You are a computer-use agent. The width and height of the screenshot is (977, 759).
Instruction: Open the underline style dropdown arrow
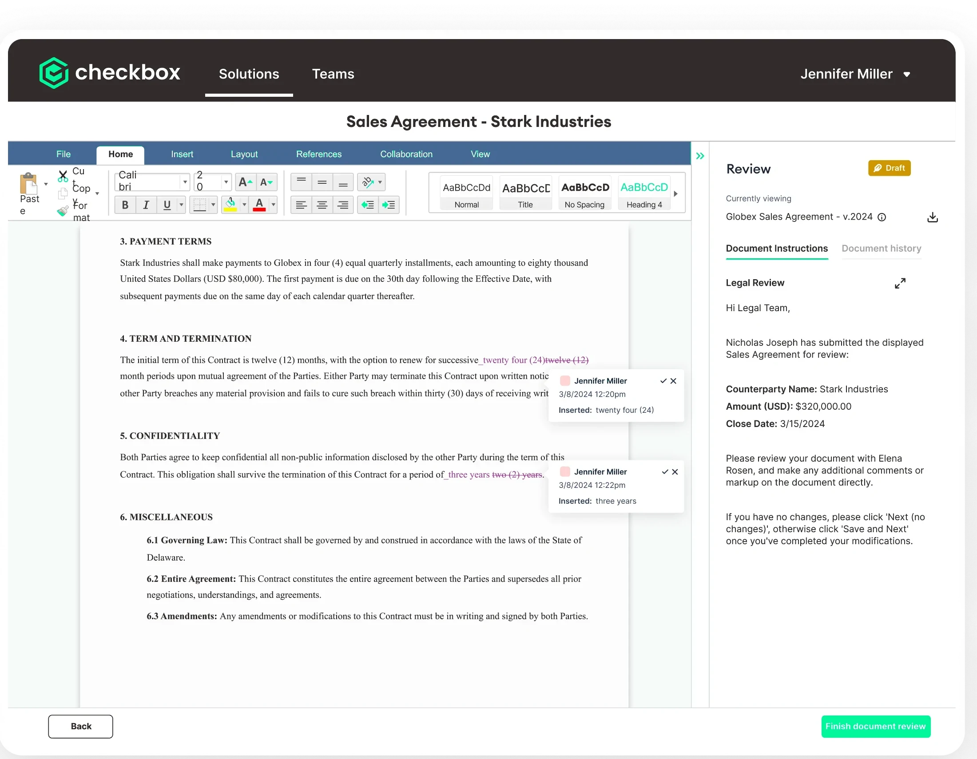coord(181,205)
